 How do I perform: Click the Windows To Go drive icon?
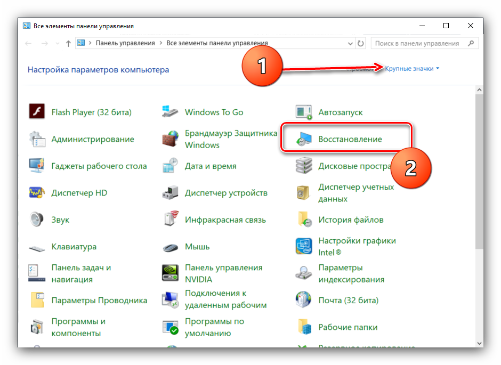coord(170,112)
